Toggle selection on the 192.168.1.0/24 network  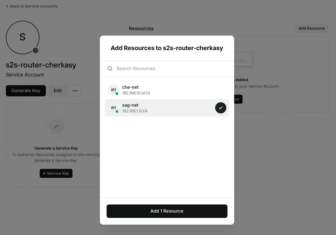[167, 108]
